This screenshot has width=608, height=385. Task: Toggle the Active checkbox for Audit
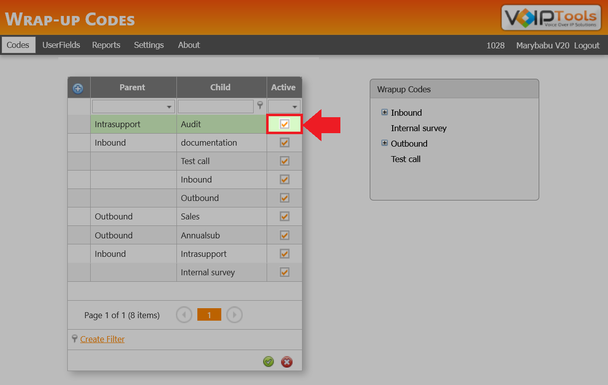pos(284,124)
